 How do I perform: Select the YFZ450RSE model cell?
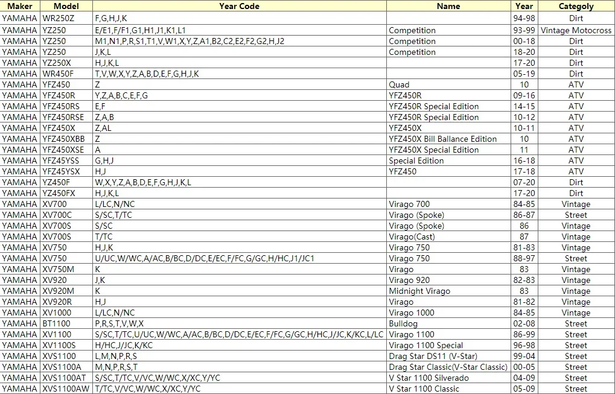click(x=66, y=117)
